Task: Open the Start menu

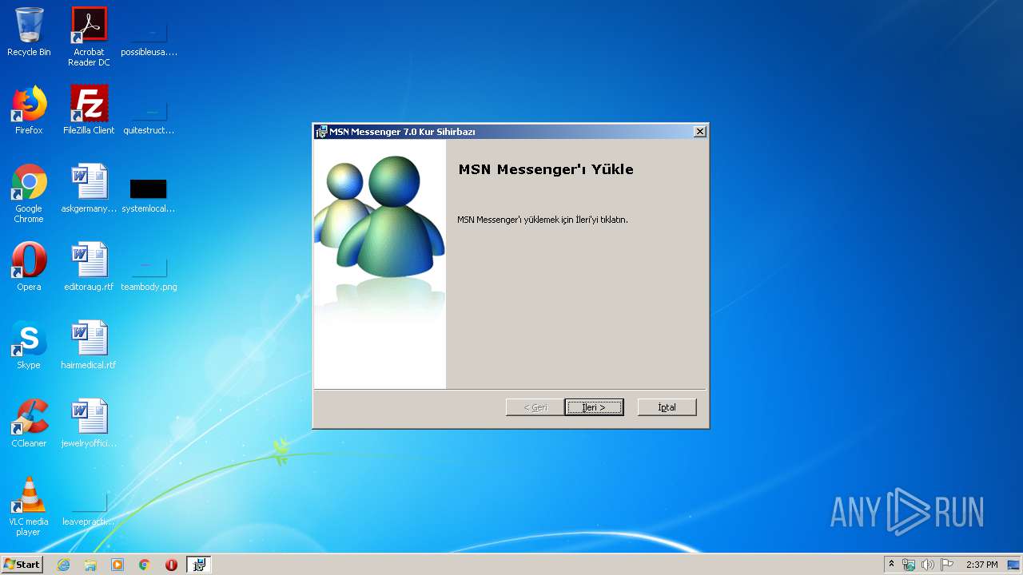Action: 22,565
